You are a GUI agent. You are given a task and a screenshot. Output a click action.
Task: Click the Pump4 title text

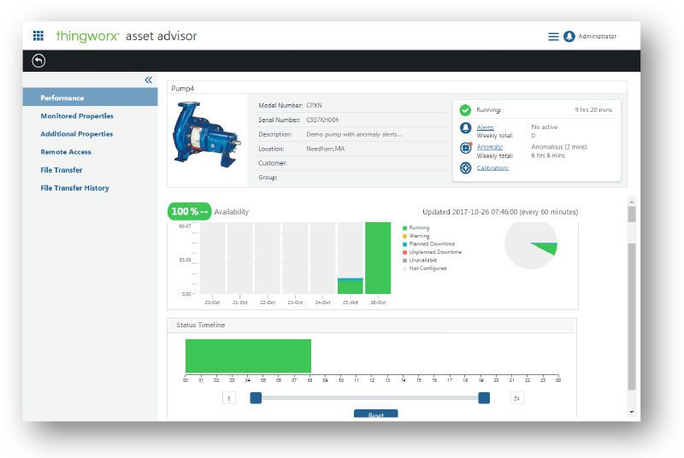pyautogui.click(x=182, y=89)
